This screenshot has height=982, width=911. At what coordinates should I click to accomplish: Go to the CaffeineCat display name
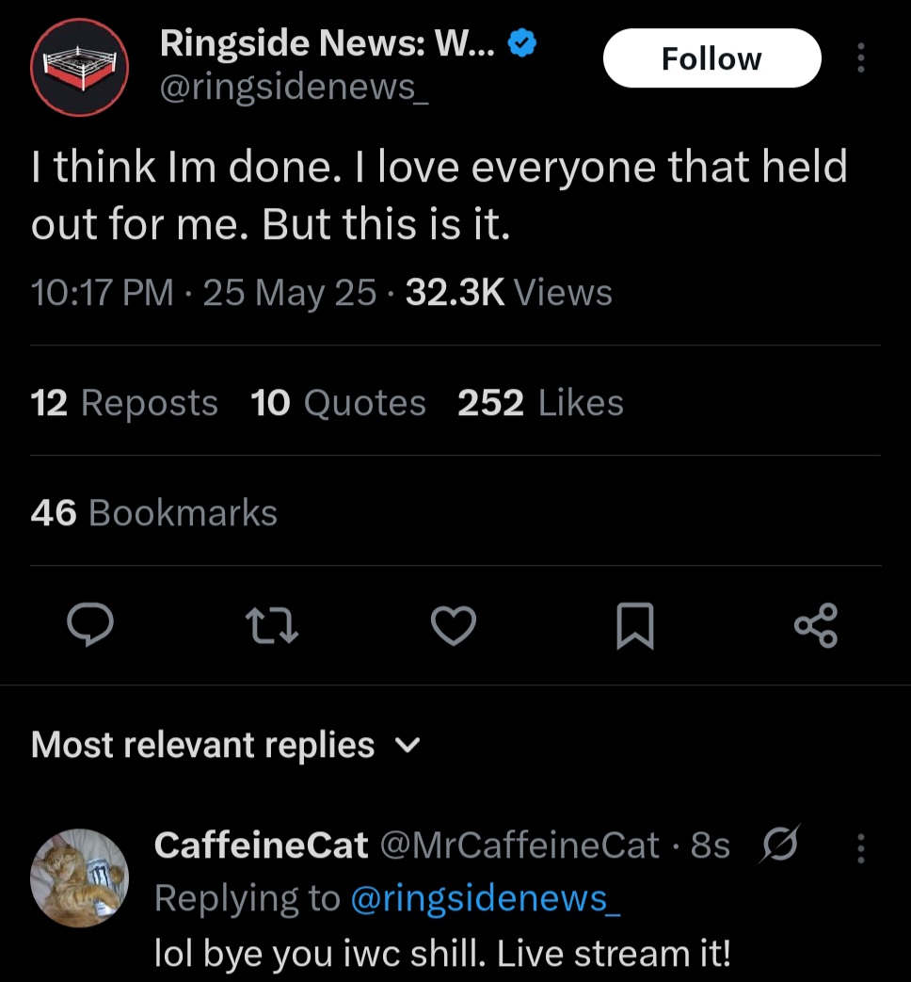261,845
